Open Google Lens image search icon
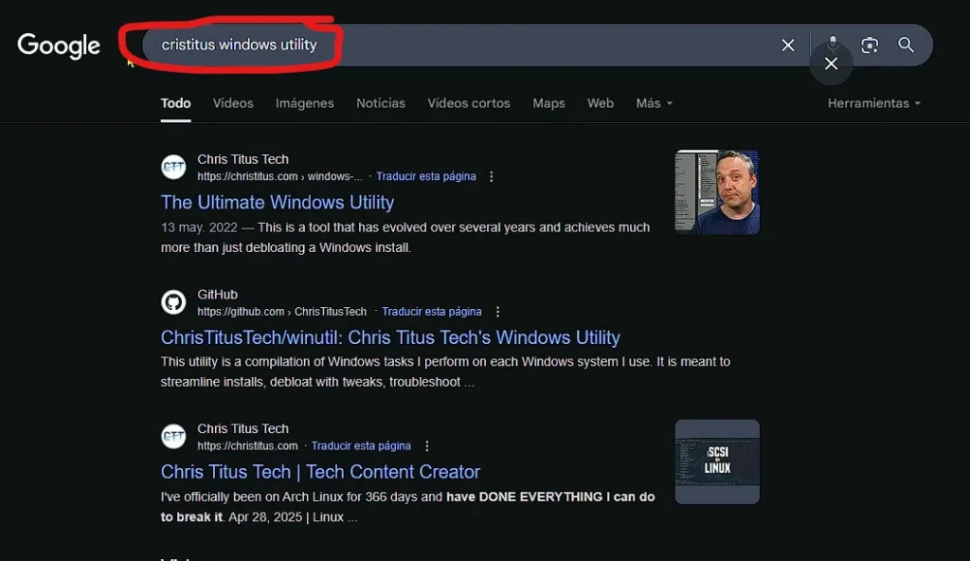Image resolution: width=970 pixels, height=561 pixels. tap(870, 45)
